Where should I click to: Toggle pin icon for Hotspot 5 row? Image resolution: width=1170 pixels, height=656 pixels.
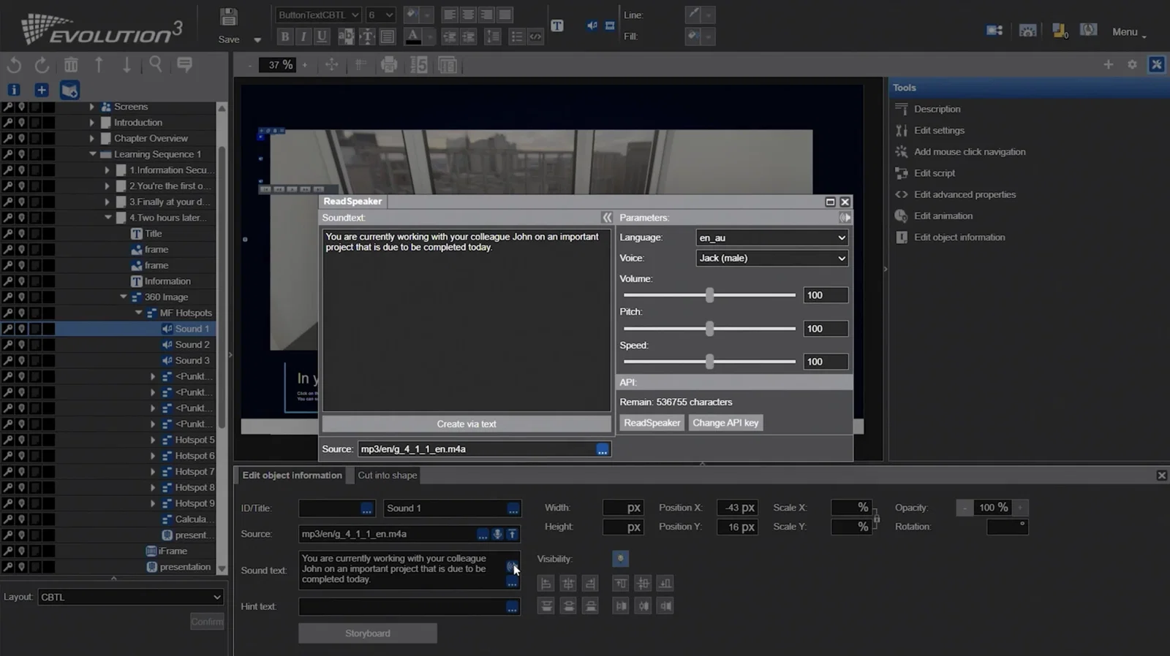pos(22,440)
